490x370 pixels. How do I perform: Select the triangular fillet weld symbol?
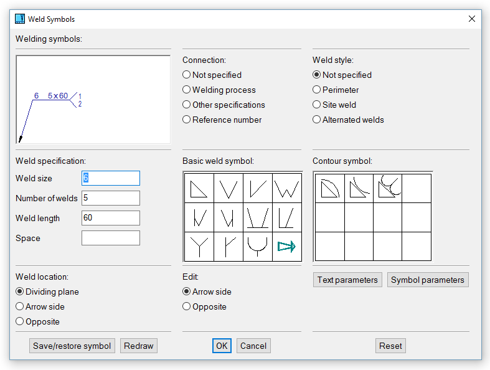199,188
